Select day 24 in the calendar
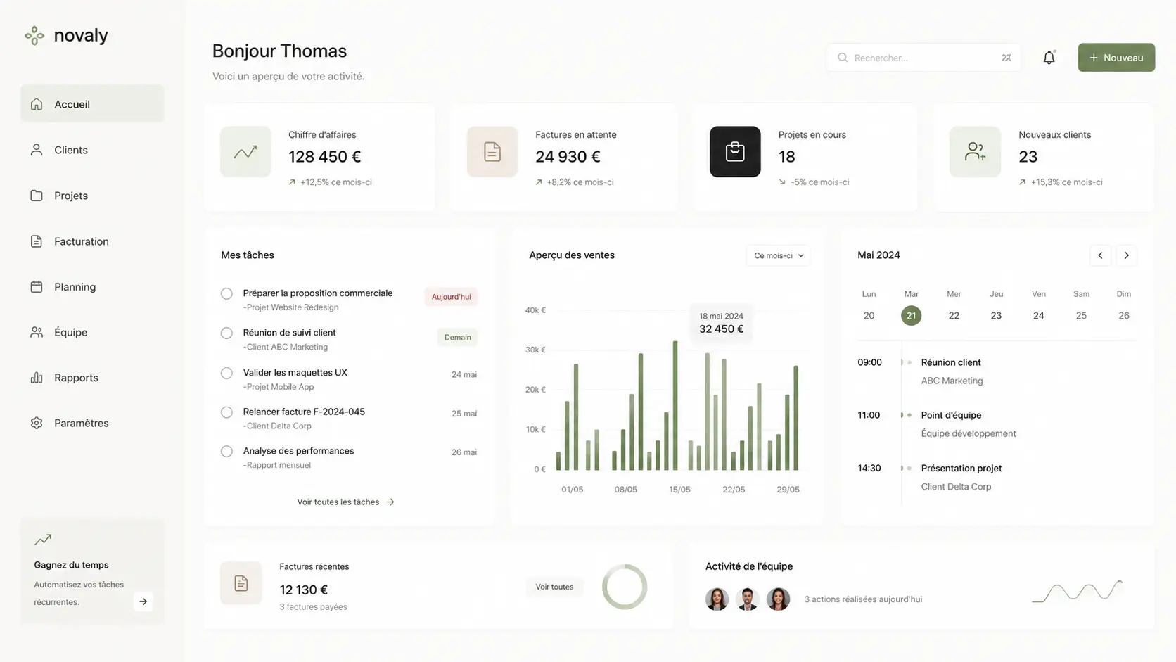Screen dimensions: 1176x662 click(1038, 316)
